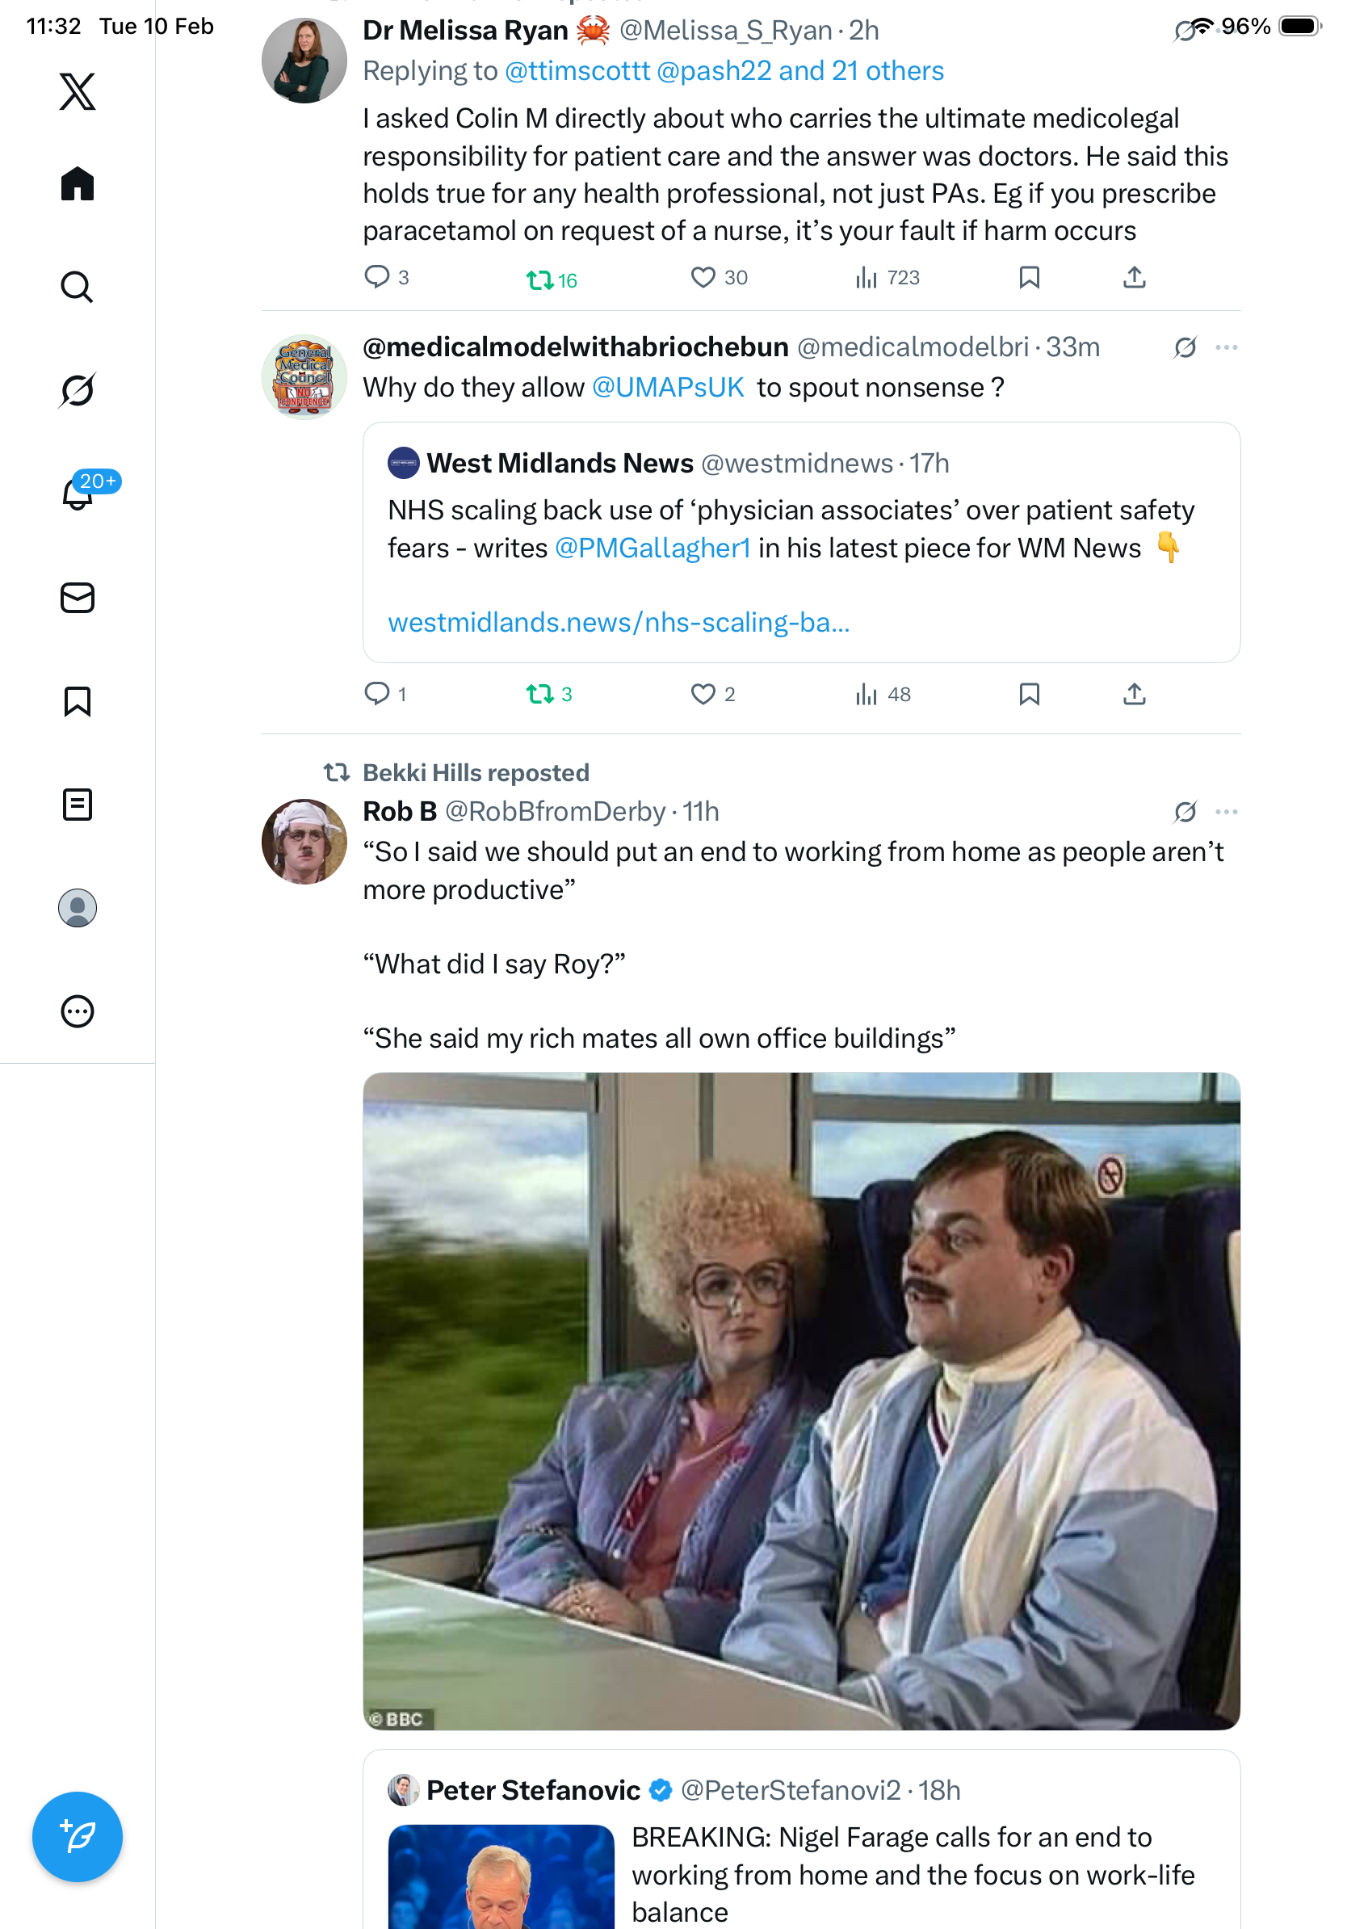Like Dr Melissa Ryan's post
This screenshot has width=1347, height=1929.
pyautogui.click(x=703, y=278)
